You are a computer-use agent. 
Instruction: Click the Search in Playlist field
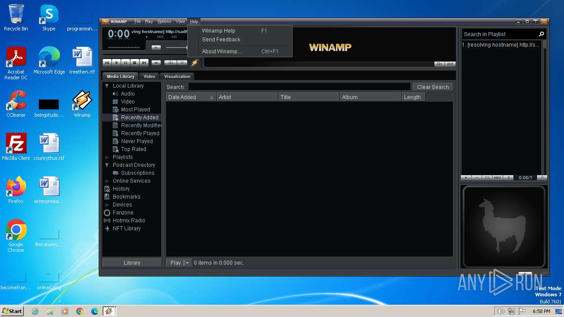pyautogui.click(x=500, y=34)
